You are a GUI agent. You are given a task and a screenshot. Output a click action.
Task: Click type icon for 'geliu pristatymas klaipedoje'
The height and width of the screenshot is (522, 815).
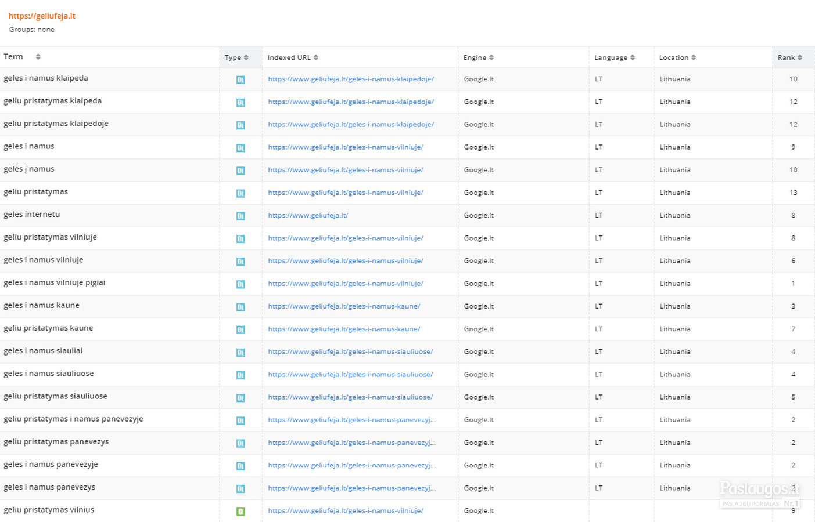point(240,125)
